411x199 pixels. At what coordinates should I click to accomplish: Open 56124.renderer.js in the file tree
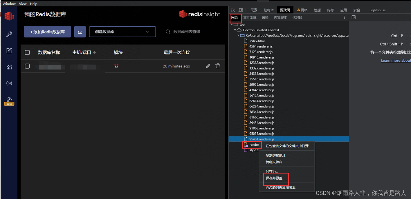[262, 95]
